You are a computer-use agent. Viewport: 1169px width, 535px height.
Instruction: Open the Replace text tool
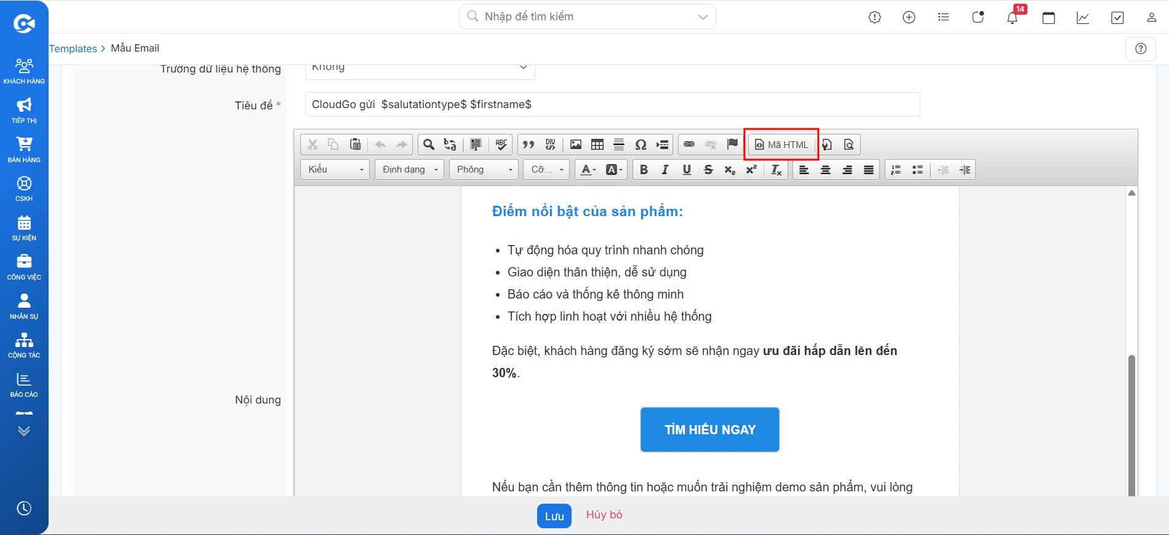point(450,144)
